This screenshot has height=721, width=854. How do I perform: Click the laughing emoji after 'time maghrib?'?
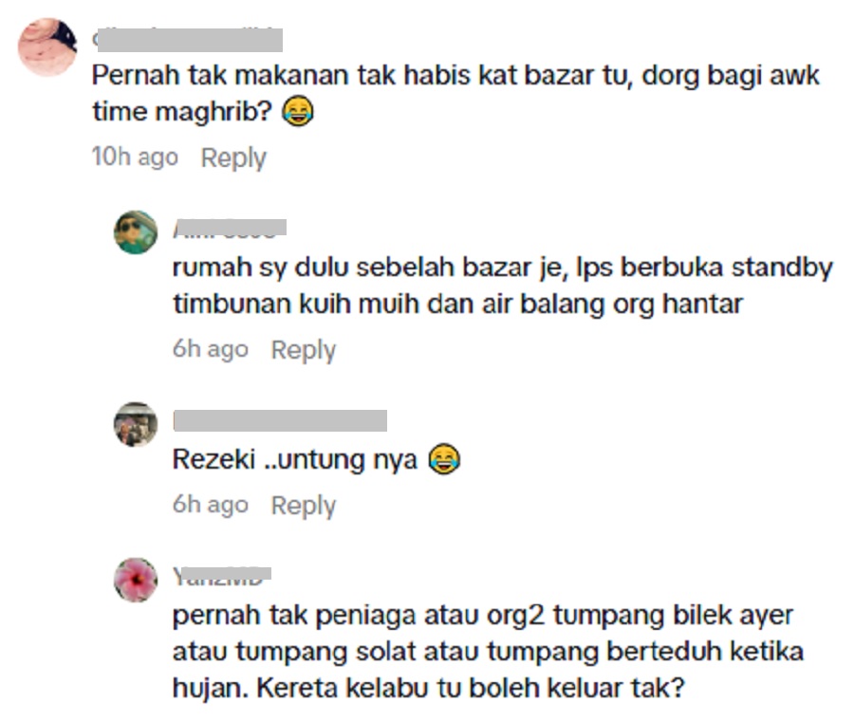[298, 112]
